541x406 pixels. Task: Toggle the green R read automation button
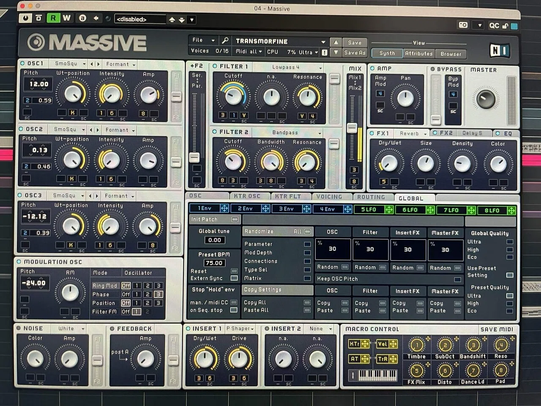pyautogui.click(x=53, y=18)
